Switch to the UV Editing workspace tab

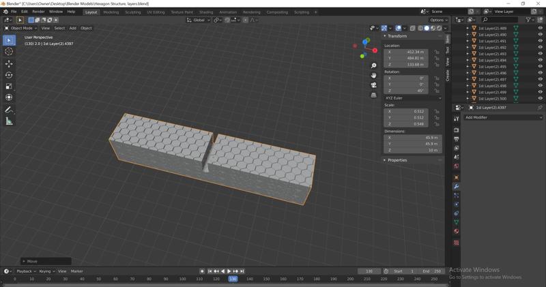pyautogui.click(x=156, y=12)
